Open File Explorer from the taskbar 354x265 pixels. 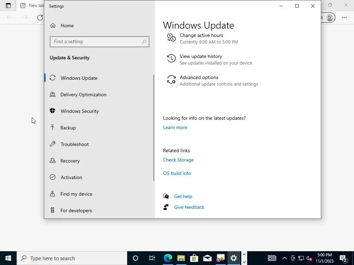[181, 258]
